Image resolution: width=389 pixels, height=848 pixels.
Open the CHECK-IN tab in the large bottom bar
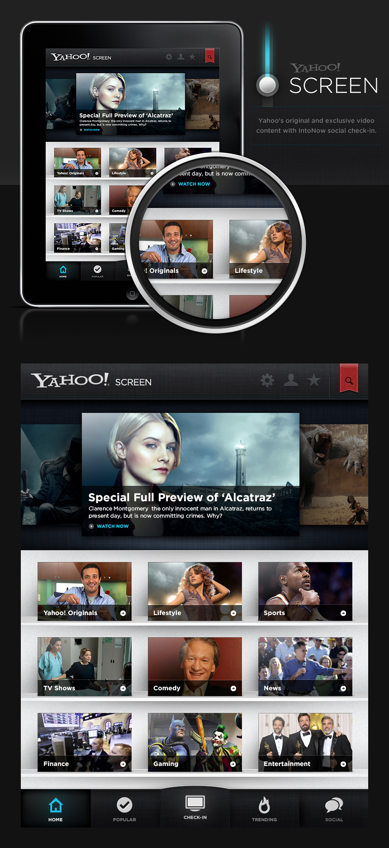(x=195, y=807)
